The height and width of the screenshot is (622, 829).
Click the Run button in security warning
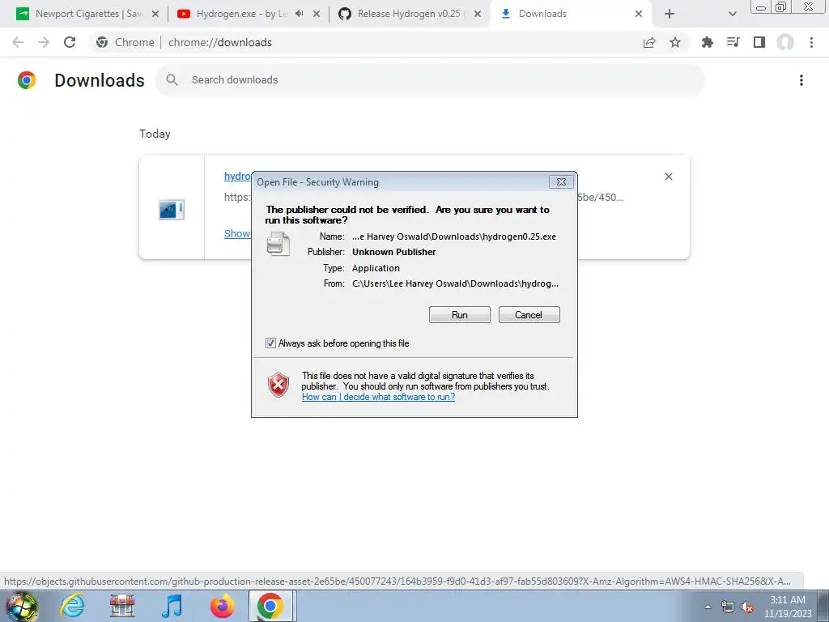[460, 315]
